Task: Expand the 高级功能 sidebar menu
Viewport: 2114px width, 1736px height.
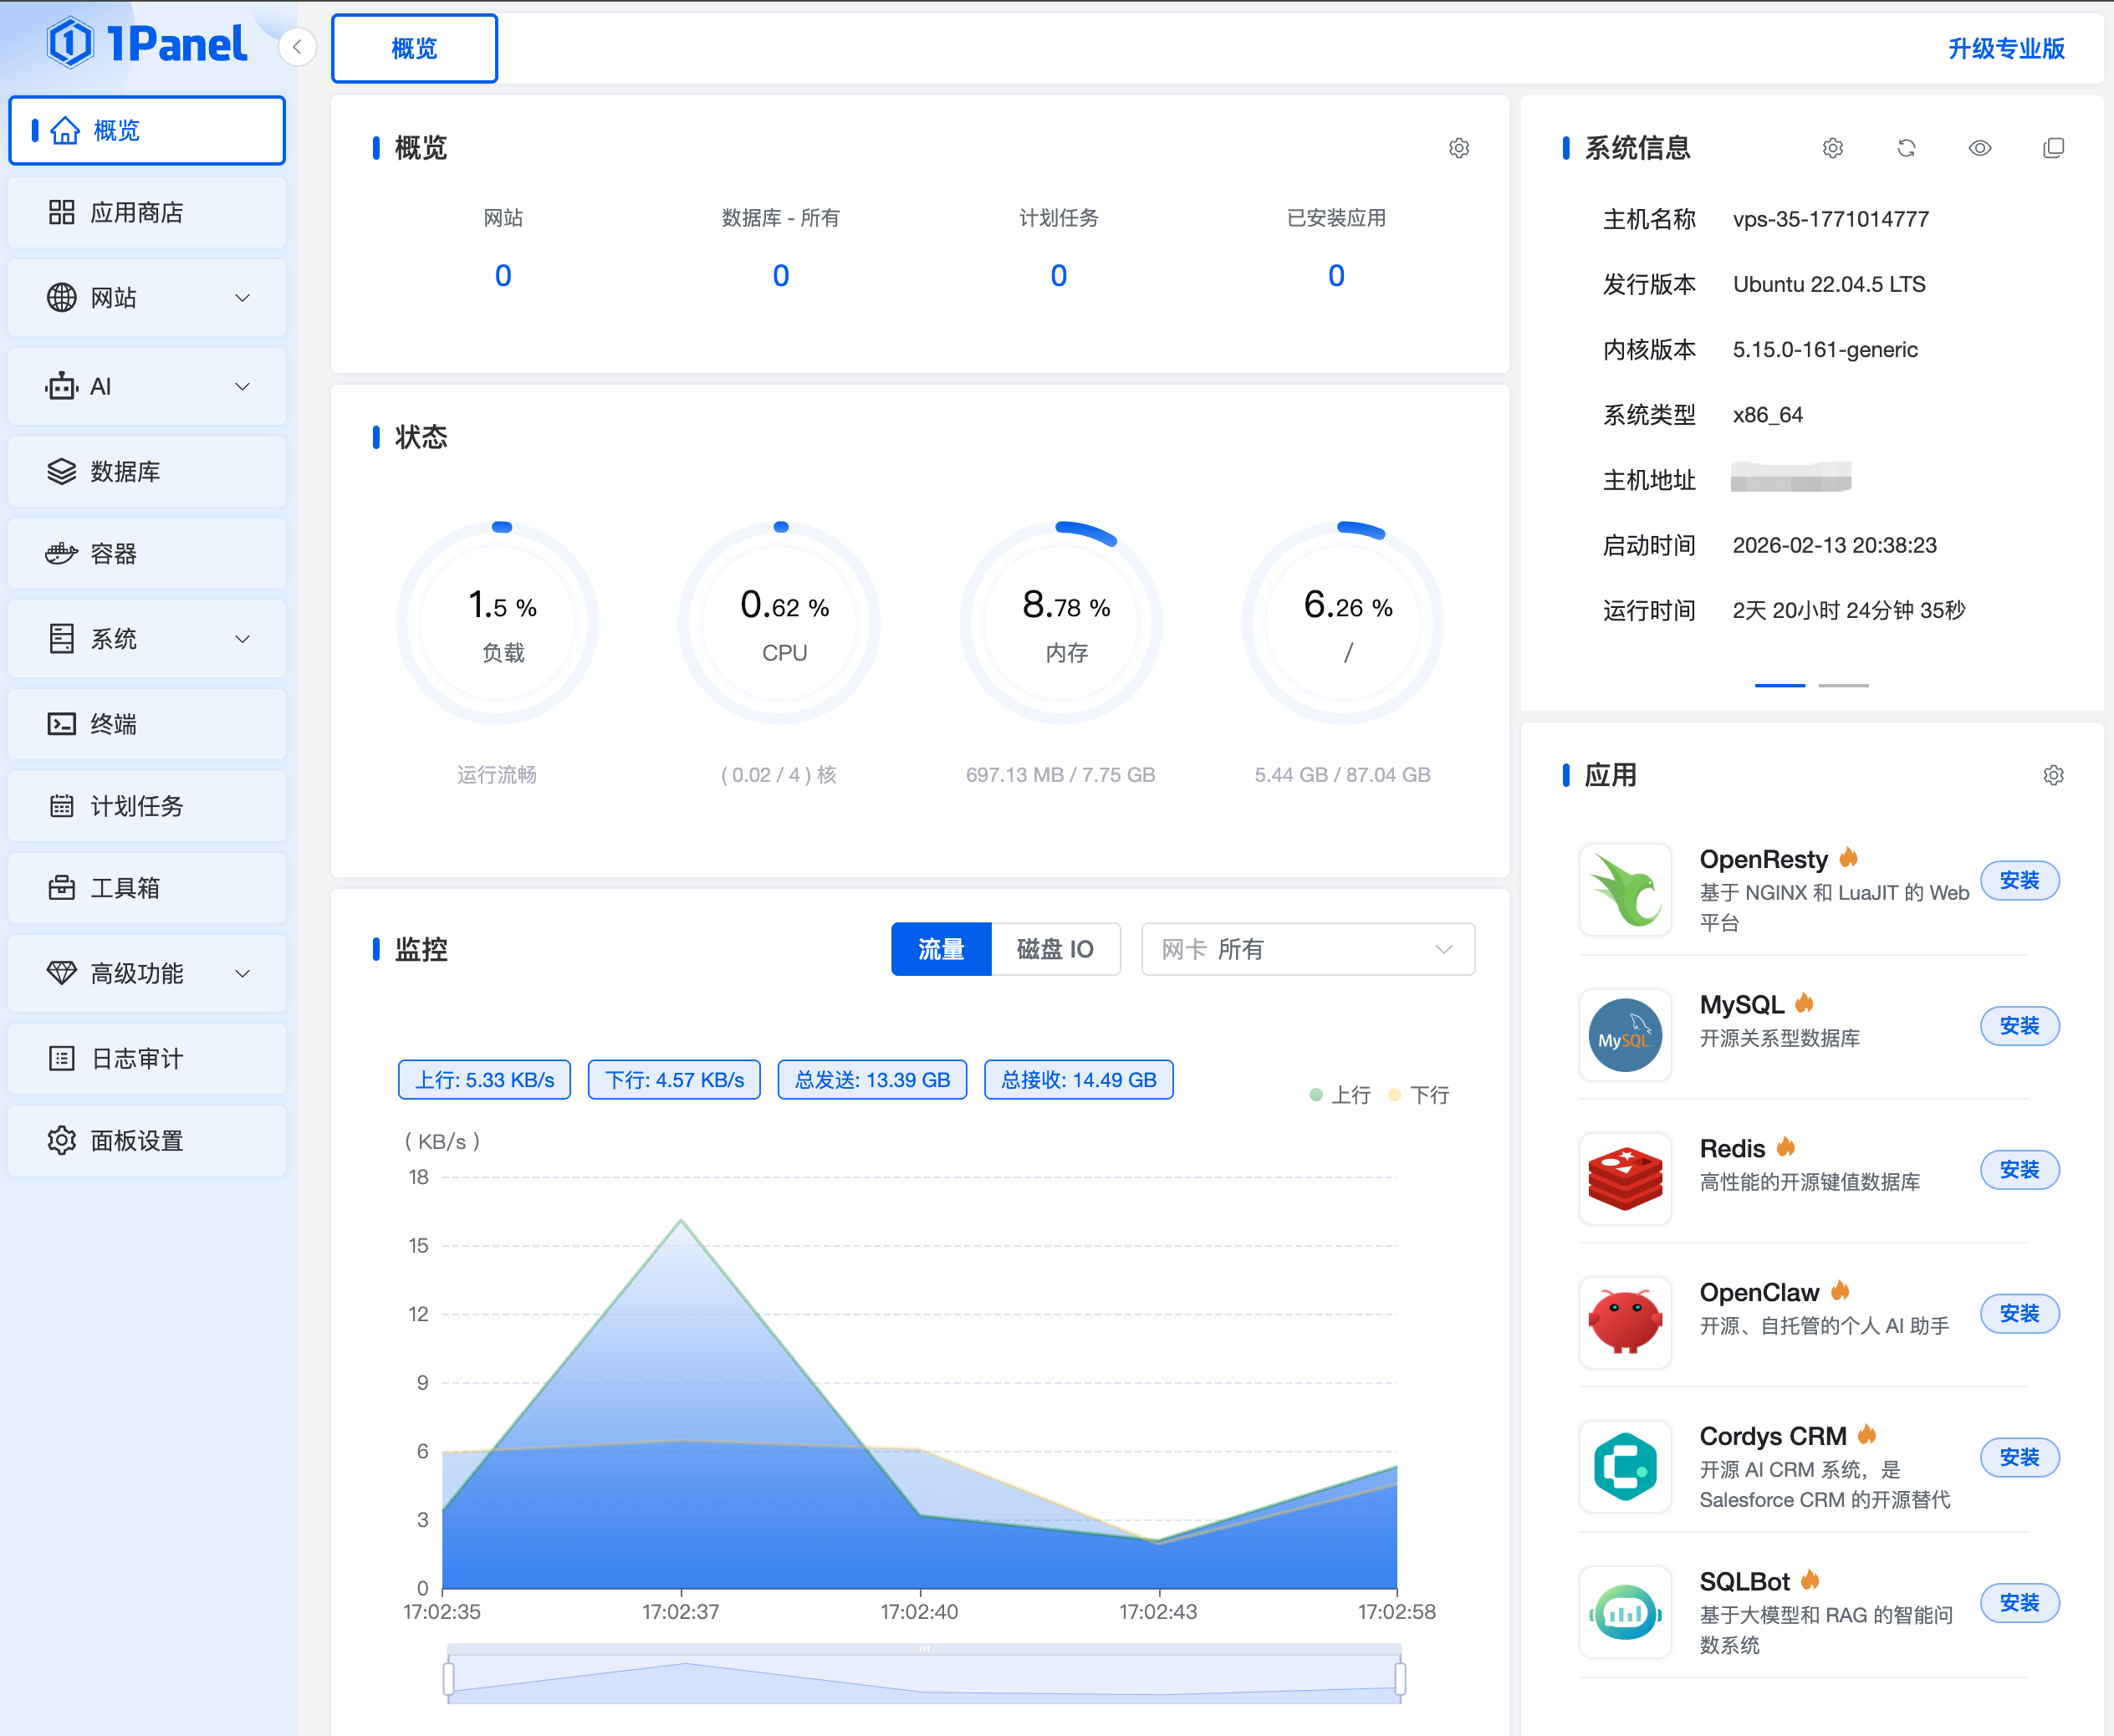Action: click(x=147, y=973)
